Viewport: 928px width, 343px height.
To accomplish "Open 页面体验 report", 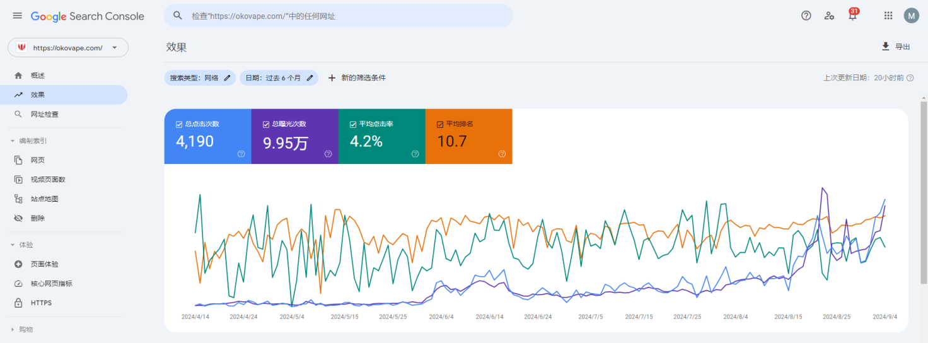I will [x=64, y=264].
